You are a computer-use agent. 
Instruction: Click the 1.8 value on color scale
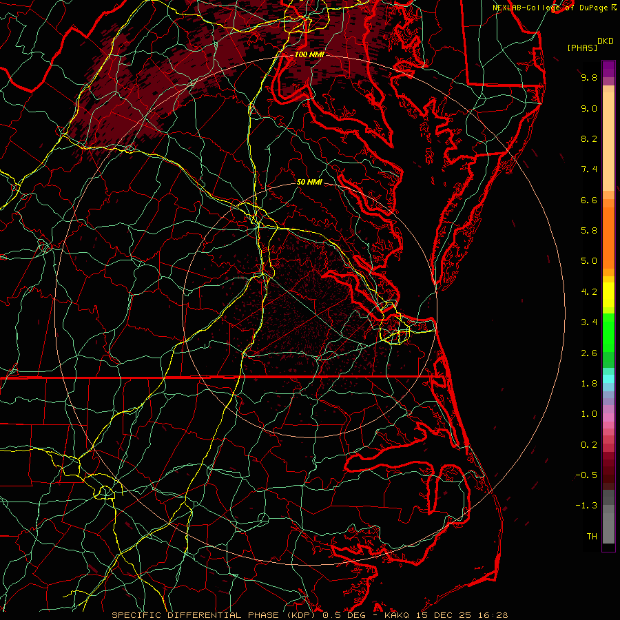[x=589, y=384]
